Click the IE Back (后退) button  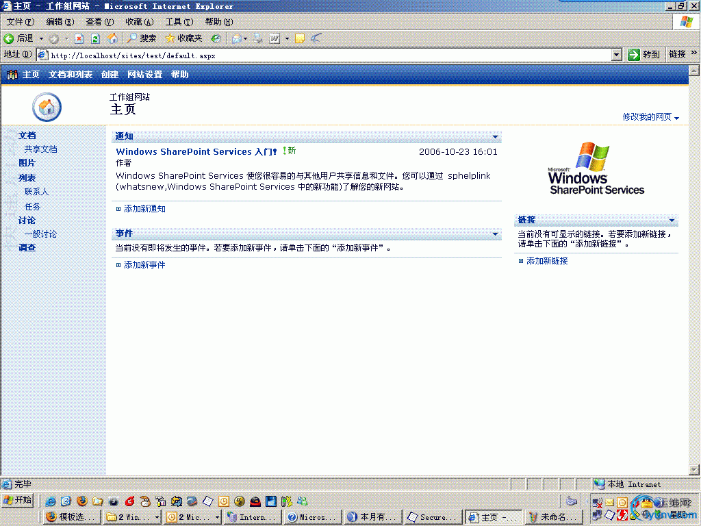point(18,38)
